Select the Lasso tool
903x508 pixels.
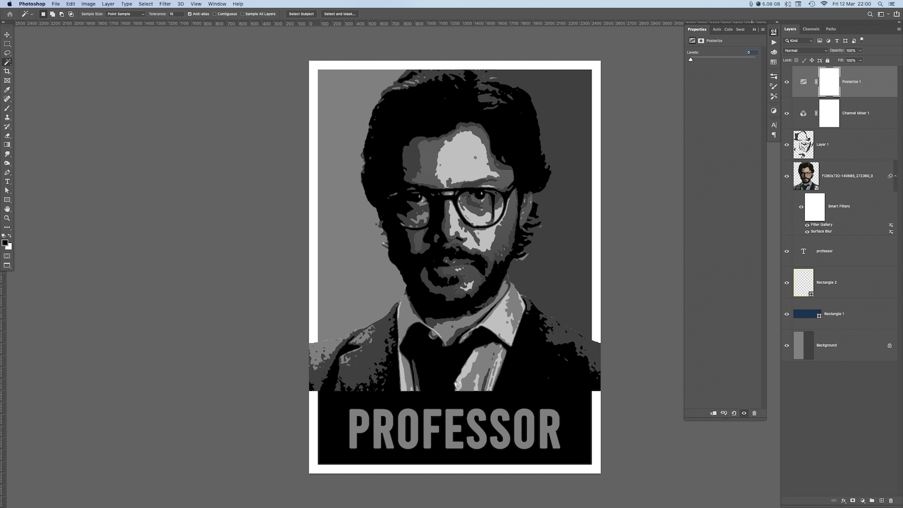[x=7, y=53]
